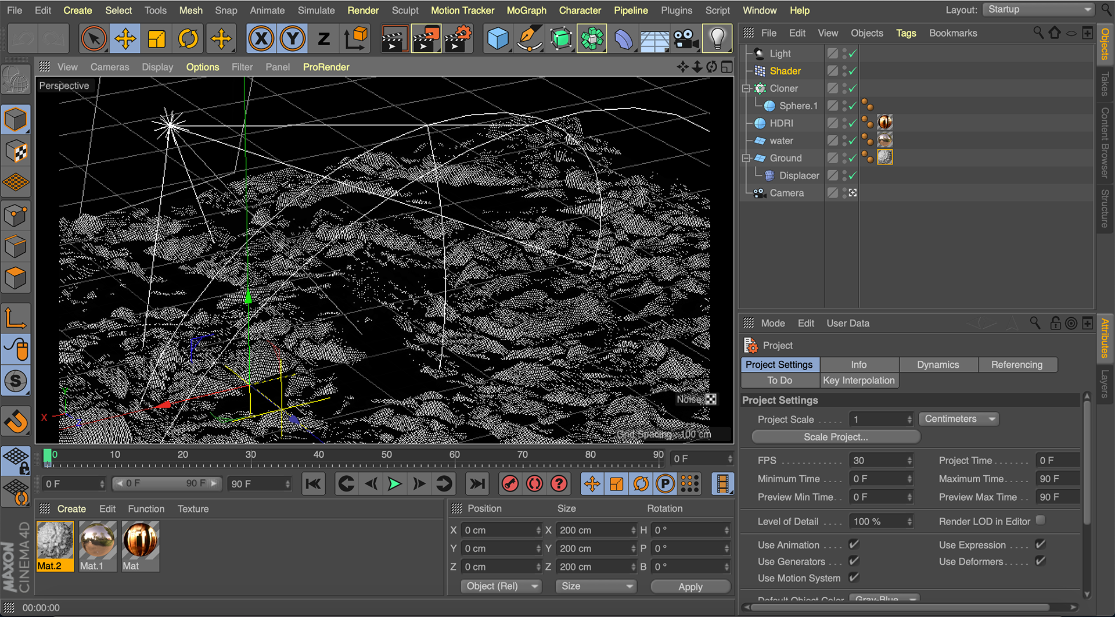Click the Cube primitive icon
This screenshot has width=1115, height=617.
(498, 39)
